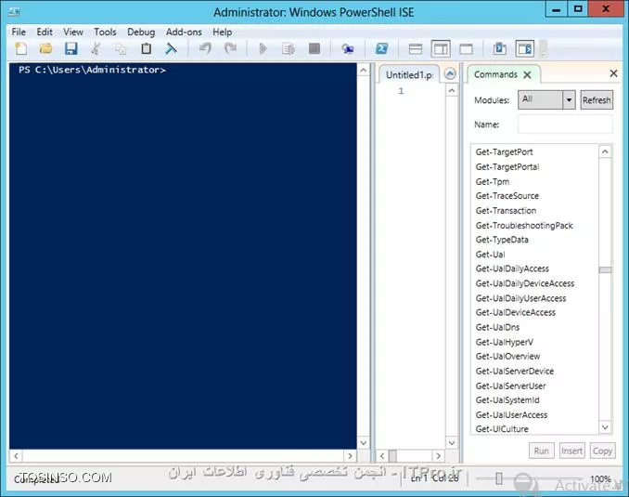Open the View menu

73,32
